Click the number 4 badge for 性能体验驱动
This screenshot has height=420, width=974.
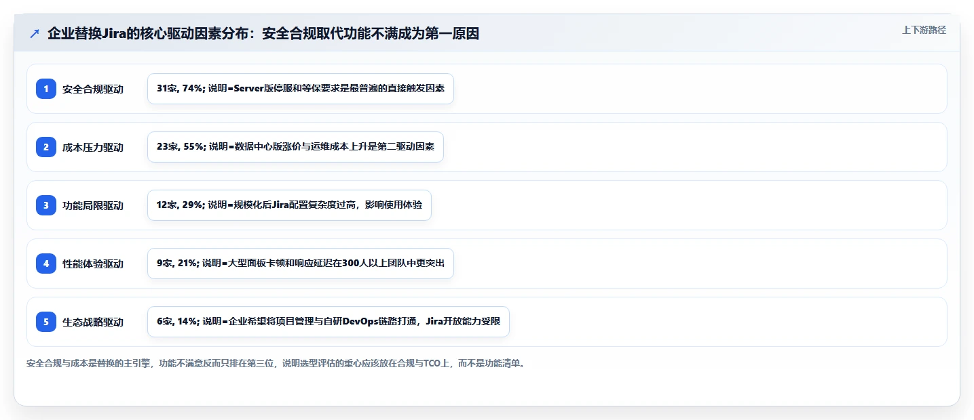(46, 264)
